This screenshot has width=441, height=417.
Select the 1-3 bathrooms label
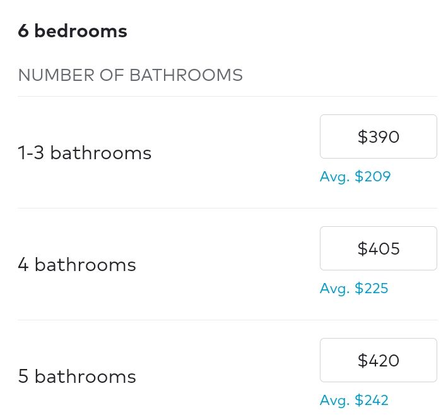[85, 153]
